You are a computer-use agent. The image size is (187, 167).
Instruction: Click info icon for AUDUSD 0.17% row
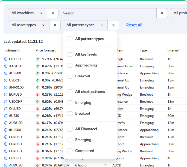pos(6,123)
